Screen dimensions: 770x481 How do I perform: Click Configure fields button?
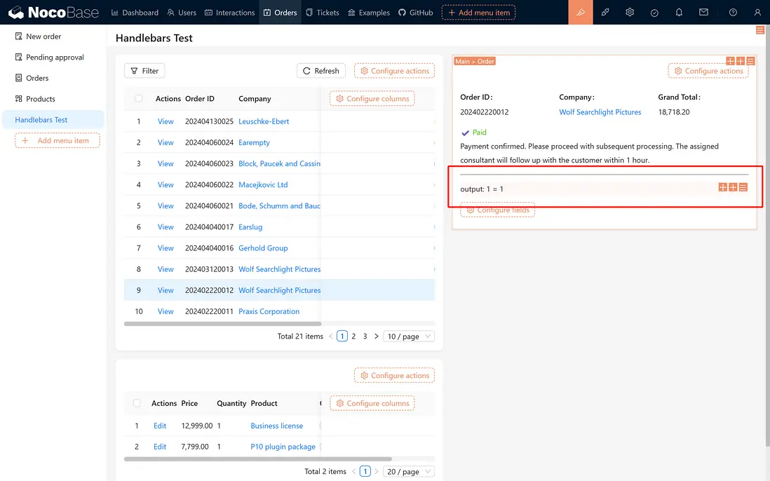[x=497, y=210]
